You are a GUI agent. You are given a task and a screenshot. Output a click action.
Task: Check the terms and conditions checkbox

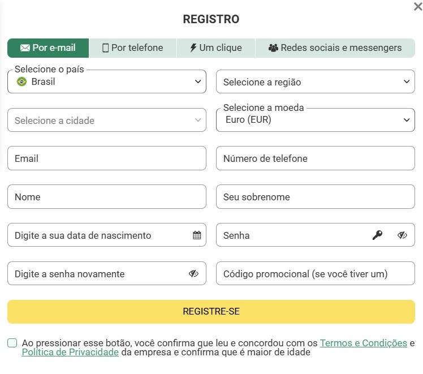(x=12, y=343)
